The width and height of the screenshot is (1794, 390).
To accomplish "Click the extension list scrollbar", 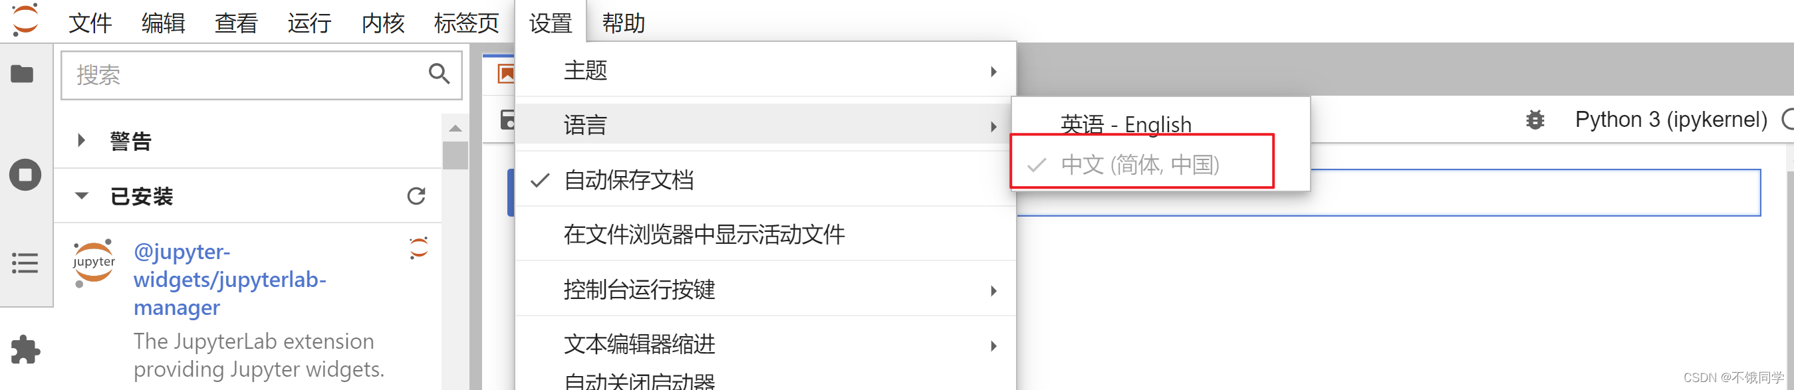I will [x=455, y=155].
